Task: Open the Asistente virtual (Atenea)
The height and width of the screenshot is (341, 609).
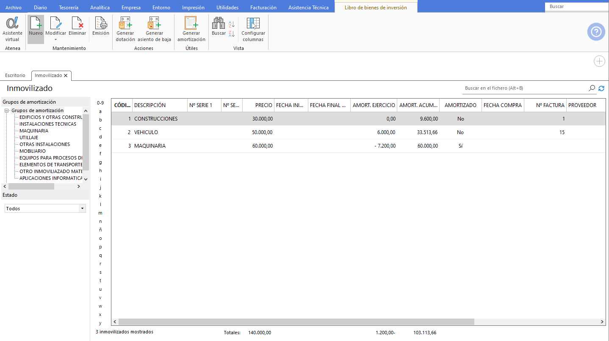Action: [x=12, y=29]
